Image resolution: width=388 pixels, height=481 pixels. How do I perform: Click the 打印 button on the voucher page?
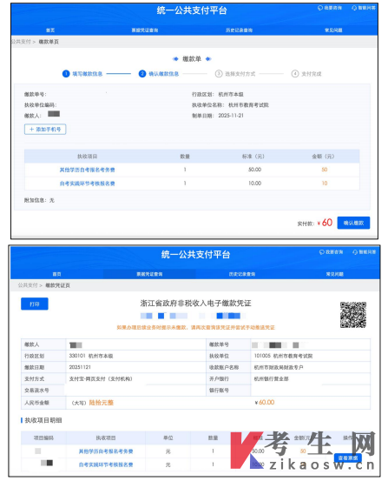(x=35, y=304)
